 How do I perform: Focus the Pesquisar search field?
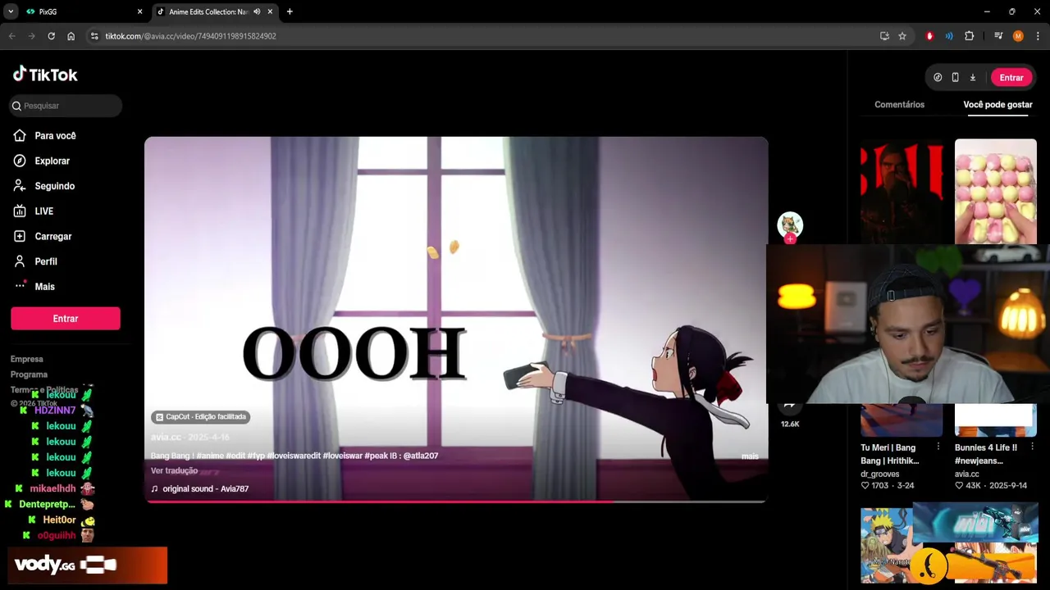click(x=66, y=106)
